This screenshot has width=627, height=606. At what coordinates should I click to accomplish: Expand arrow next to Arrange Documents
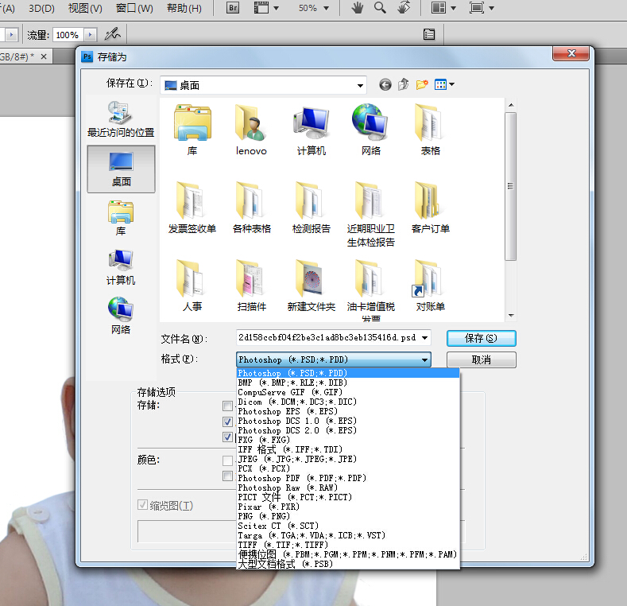[x=453, y=8]
